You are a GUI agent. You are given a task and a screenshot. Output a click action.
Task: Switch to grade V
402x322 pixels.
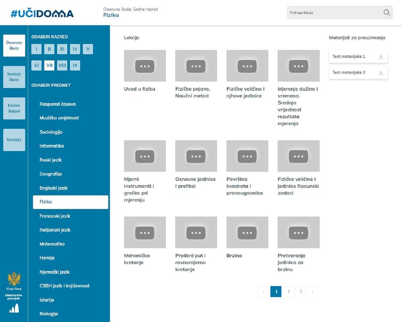pyautogui.click(x=88, y=49)
